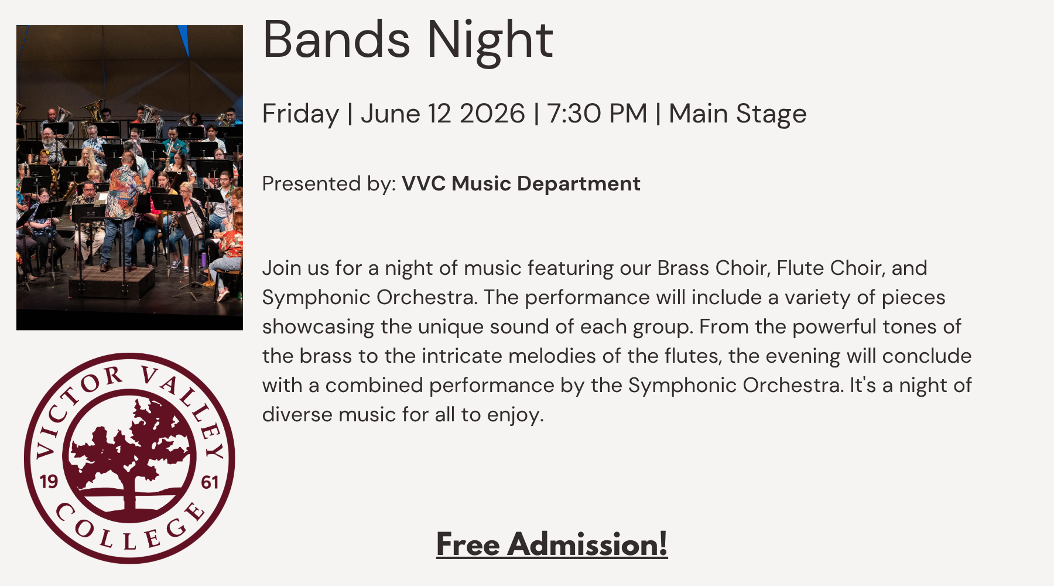The width and height of the screenshot is (1054, 586).
Task: Click the "Bands Night" title
Action: pyautogui.click(x=408, y=40)
